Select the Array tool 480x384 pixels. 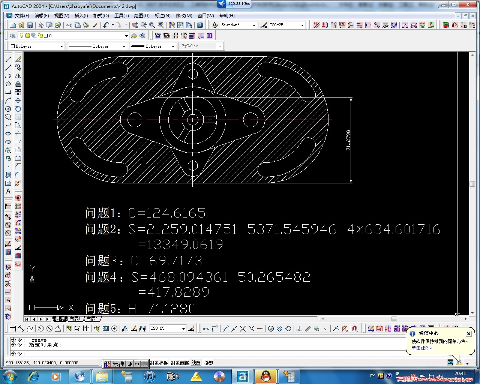click(18, 92)
